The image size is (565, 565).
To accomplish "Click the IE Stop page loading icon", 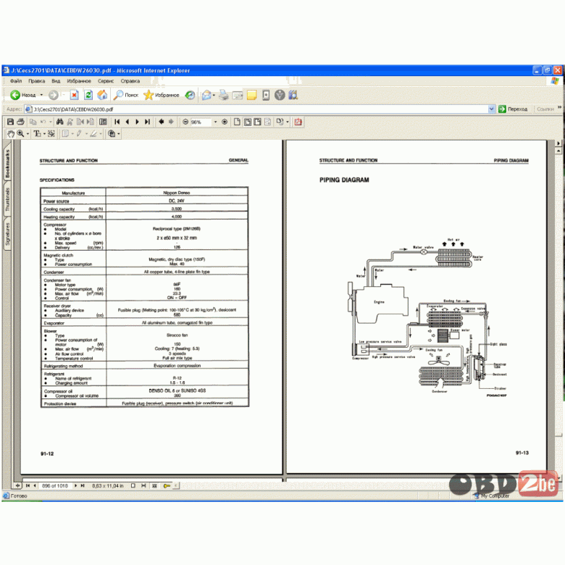I will pos(74,95).
